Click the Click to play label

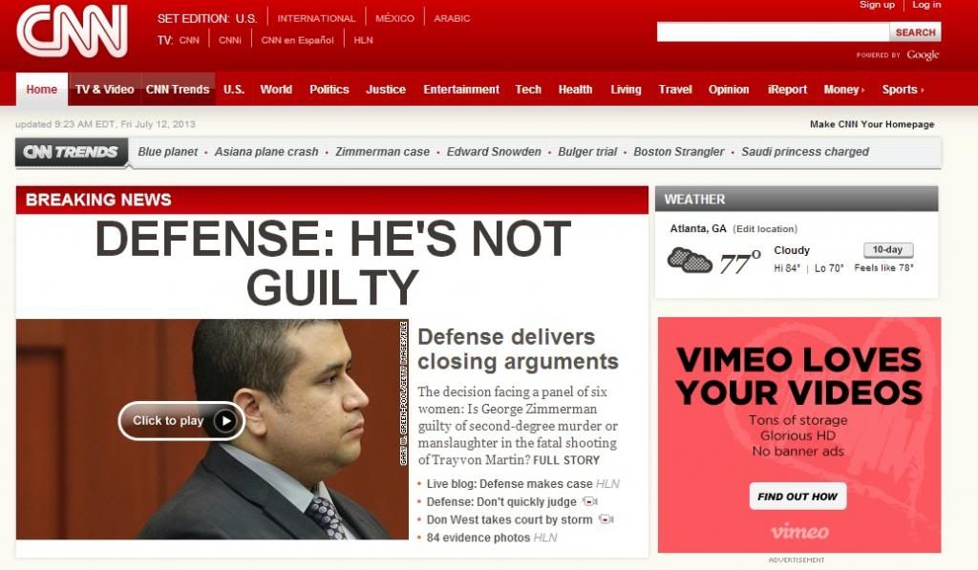[x=168, y=421]
